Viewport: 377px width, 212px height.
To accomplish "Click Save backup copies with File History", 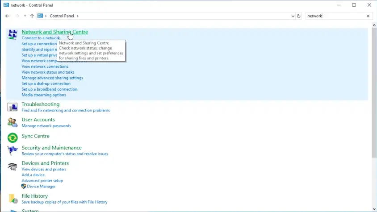I will pyautogui.click(x=64, y=202).
